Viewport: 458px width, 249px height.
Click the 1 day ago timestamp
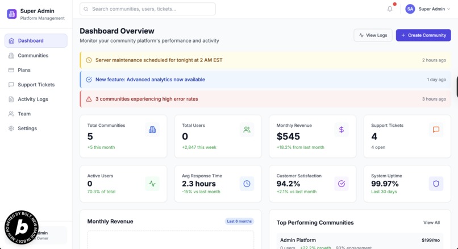point(436,80)
